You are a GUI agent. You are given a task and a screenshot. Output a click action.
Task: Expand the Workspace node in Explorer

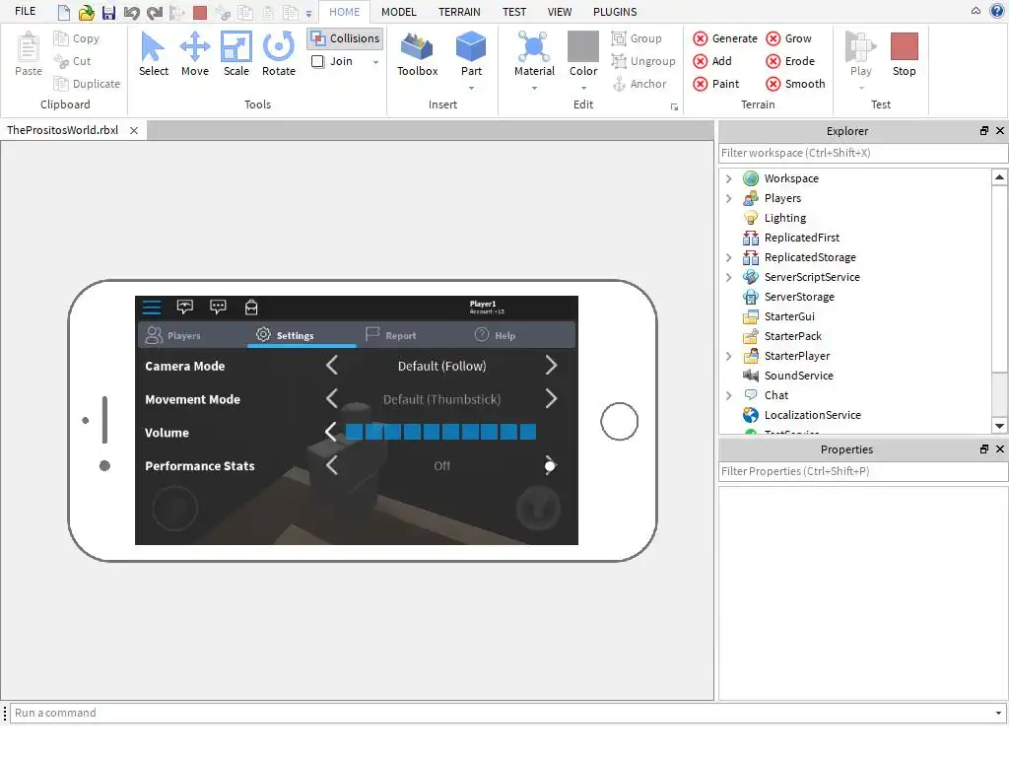click(728, 178)
